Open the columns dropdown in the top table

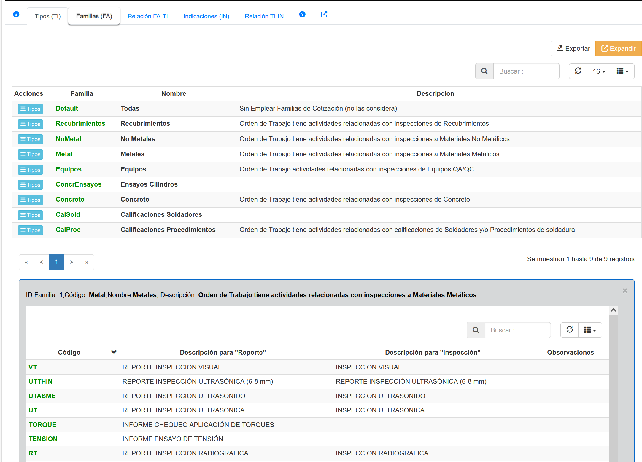[622, 71]
